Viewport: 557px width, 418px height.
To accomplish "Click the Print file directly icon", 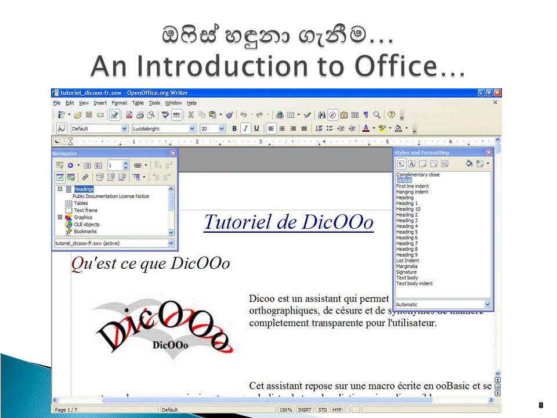I will (140, 115).
